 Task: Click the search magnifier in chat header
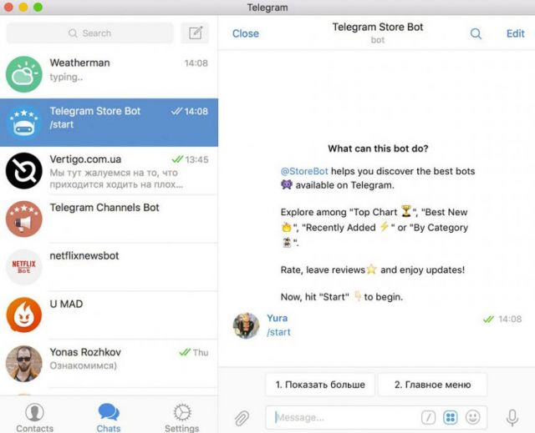pyautogui.click(x=476, y=33)
